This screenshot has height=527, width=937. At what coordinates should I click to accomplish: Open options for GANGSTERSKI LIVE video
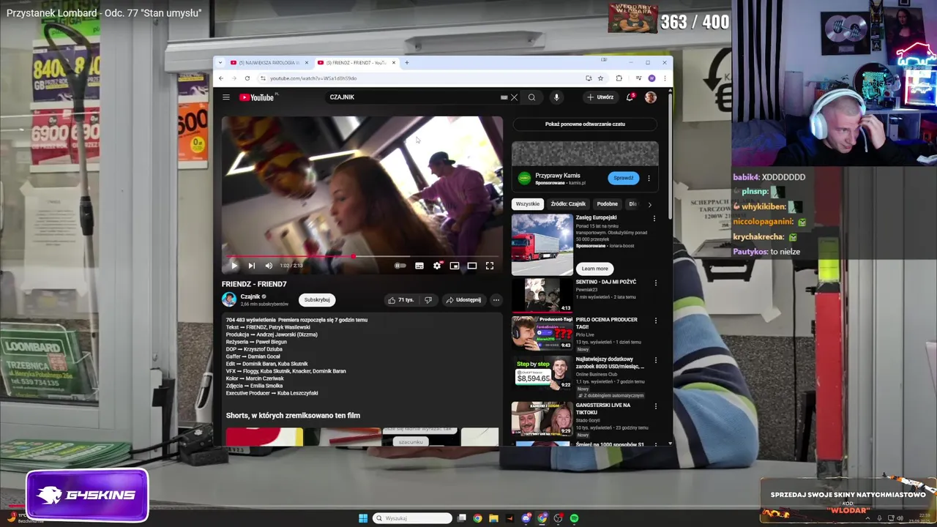[655, 406]
